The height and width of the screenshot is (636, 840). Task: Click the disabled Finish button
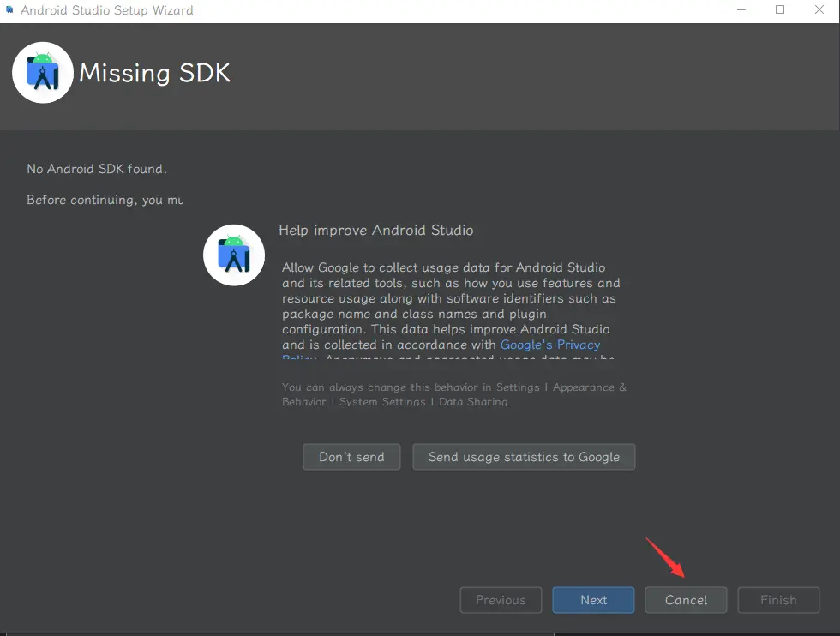[778, 600]
